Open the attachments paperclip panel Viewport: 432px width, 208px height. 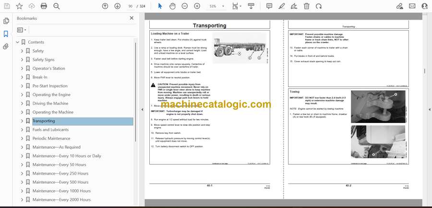point(6,46)
